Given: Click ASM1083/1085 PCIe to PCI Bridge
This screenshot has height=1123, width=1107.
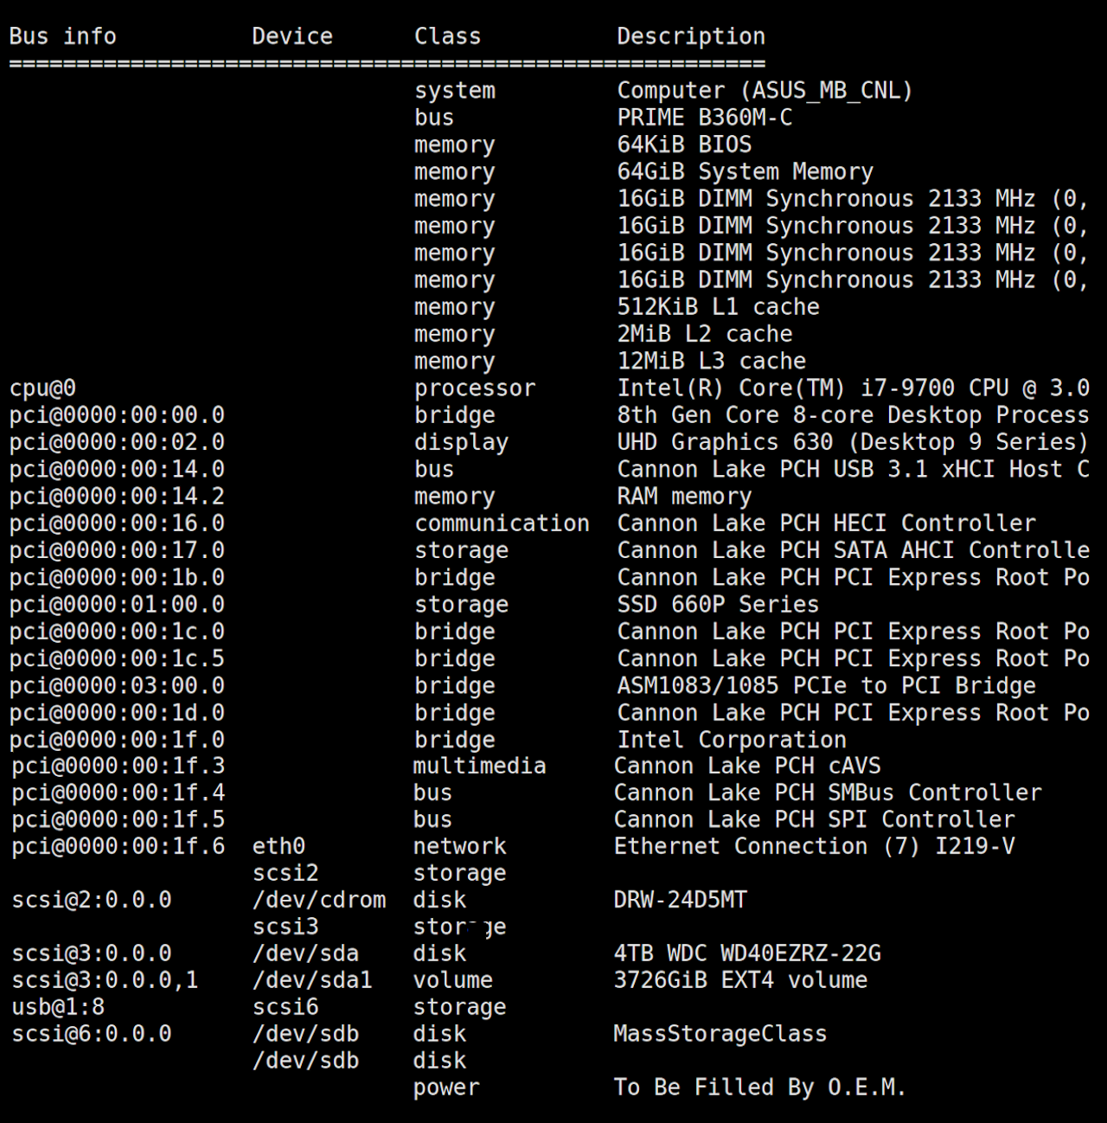Looking at the screenshot, I should (826, 685).
